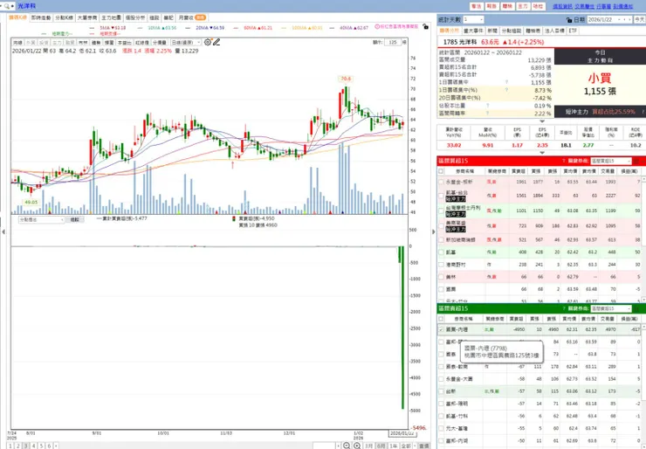Screen dimensions: 646x449
Task: Open help icon in green 賣超15 header
Action: click(x=564, y=308)
